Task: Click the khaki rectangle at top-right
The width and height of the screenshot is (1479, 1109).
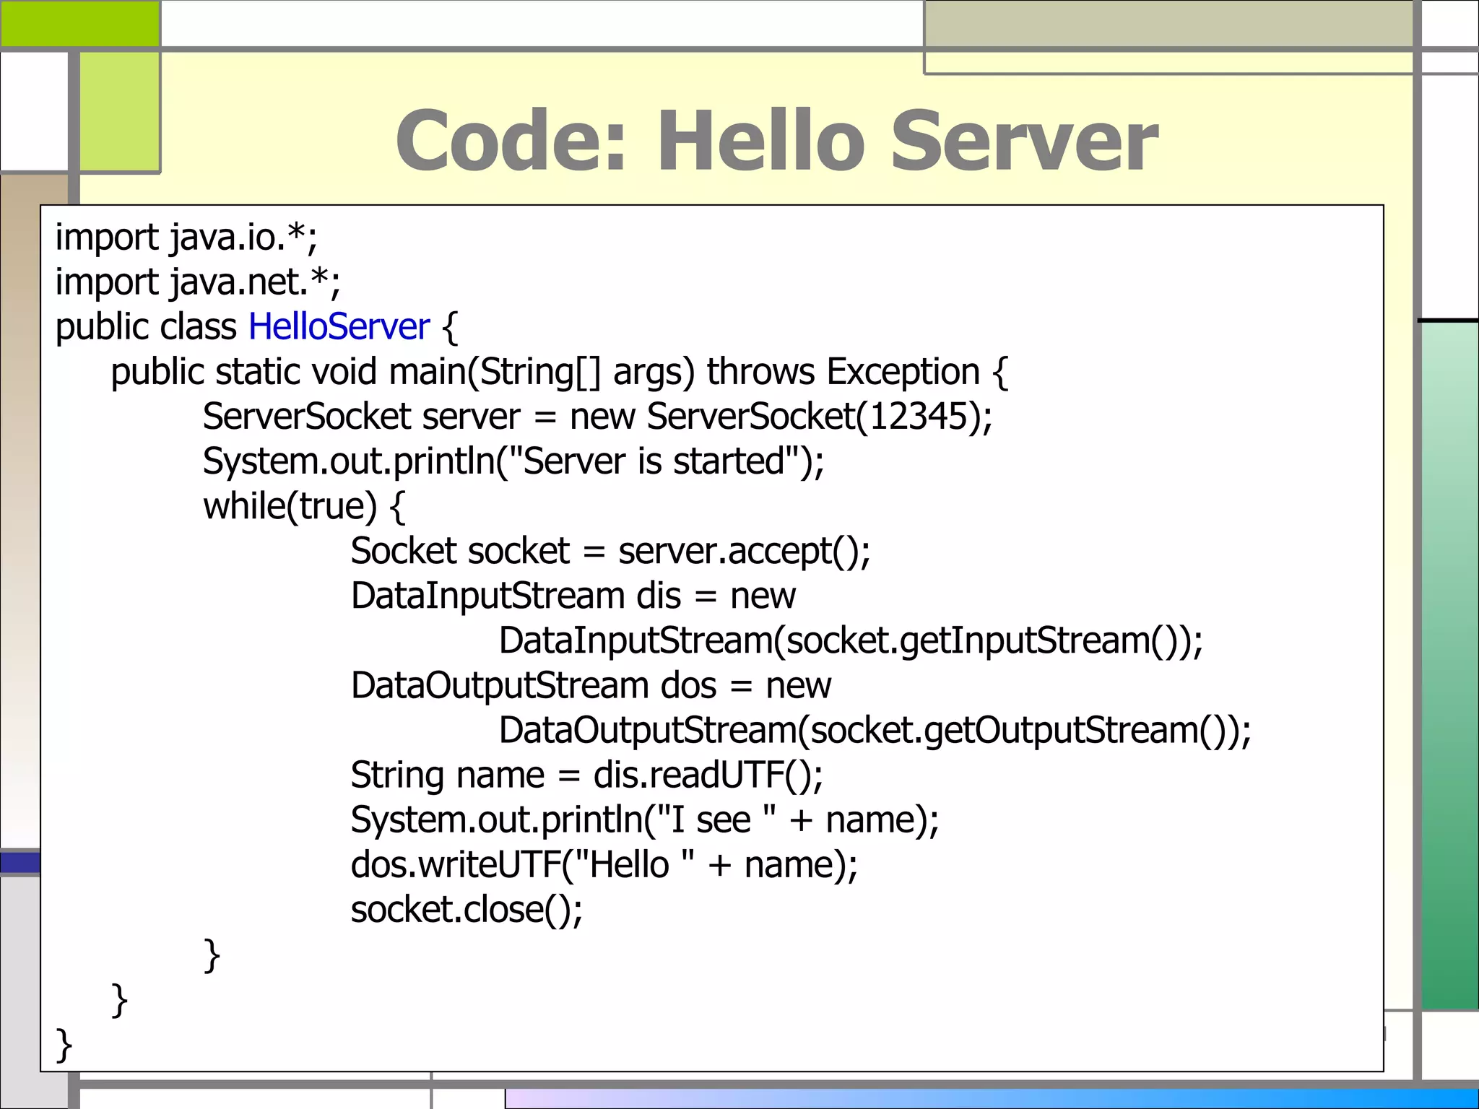Action: pyautogui.click(x=1168, y=23)
